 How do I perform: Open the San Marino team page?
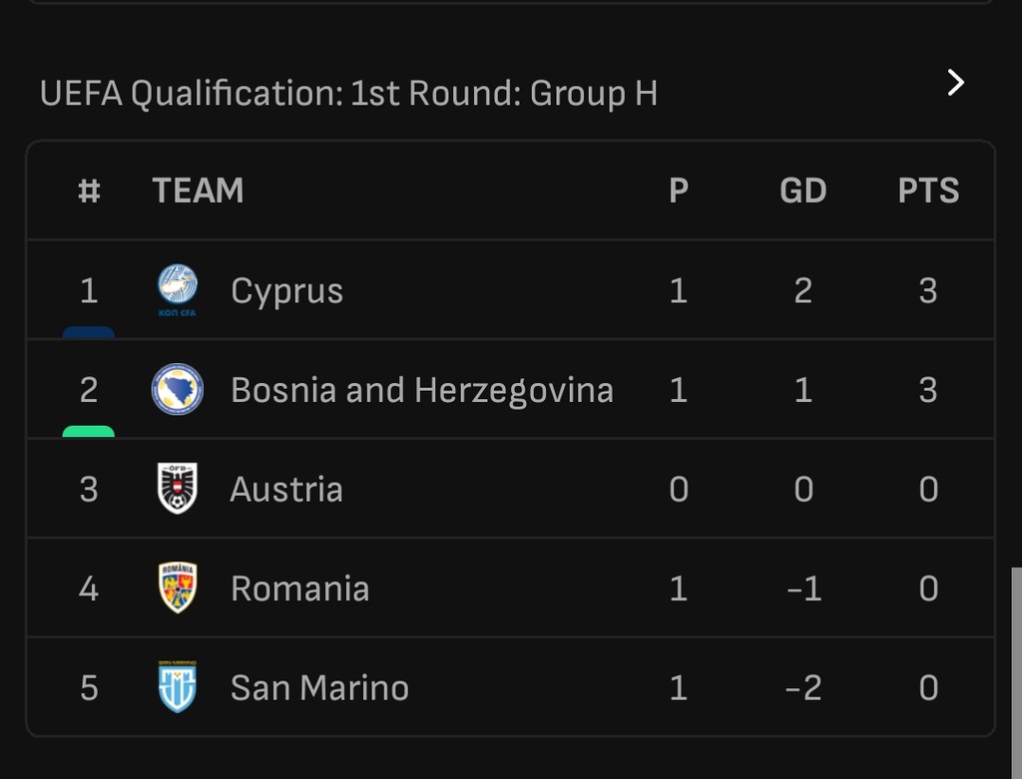click(319, 688)
